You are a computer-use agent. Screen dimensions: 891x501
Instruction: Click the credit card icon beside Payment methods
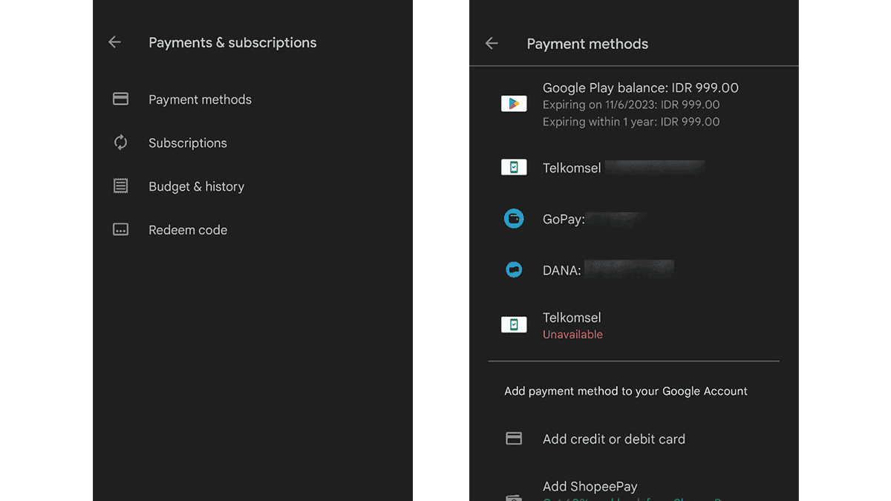pyautogui.click(x=120, y=99)
